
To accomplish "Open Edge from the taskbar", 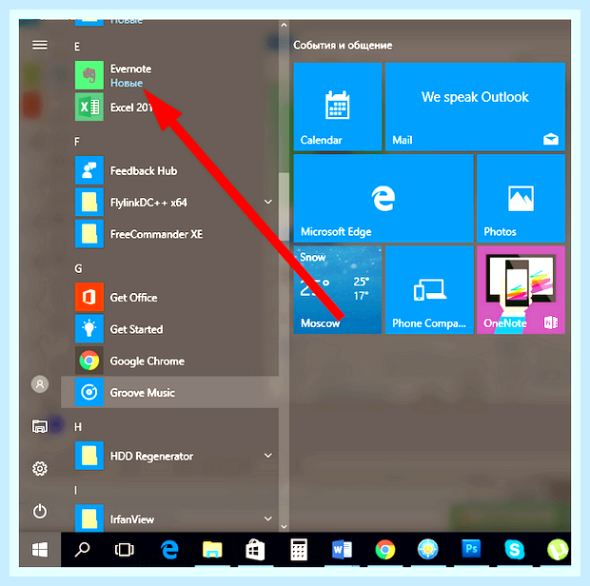I will coord(169,550).
